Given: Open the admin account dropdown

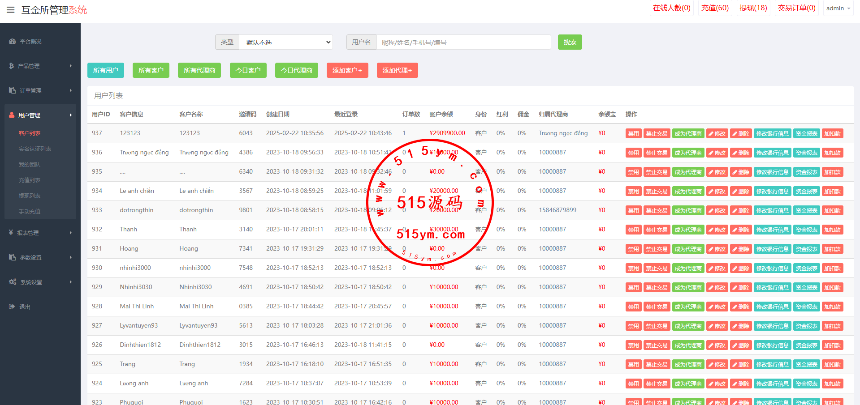Looking at the screenshot, I should 838,9.
